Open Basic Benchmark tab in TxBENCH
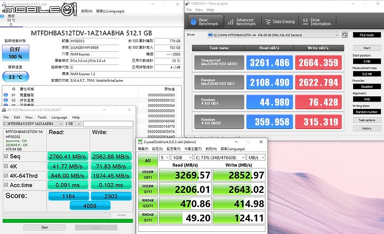Screen dimensions: 384x234 click(206, 22)
